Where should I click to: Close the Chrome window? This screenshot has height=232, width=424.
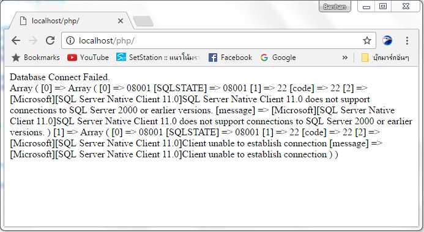point(406,7)
